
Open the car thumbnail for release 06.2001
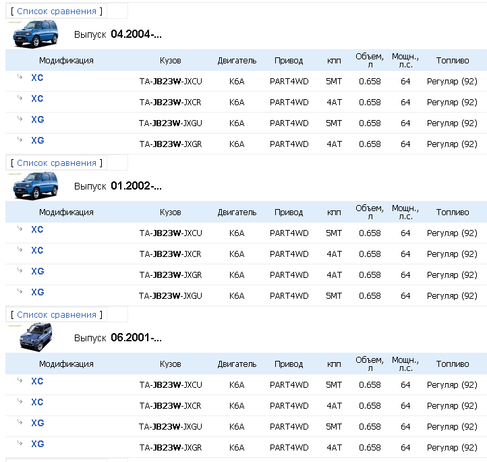pyautogui.click(x=35, y=337)
